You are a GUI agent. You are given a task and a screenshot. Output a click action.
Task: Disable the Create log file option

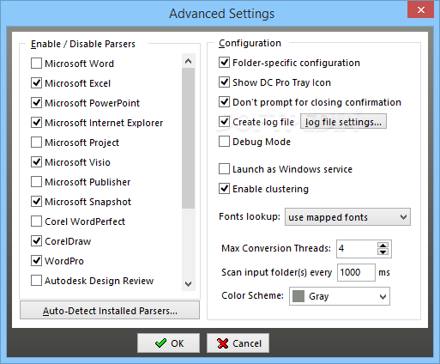[x=224, y=122]
